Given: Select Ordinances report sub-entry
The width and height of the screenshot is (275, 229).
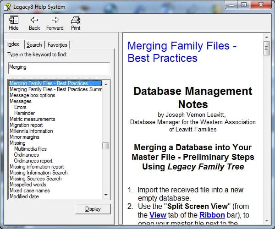Looking at the screenshot, I should point(33,161).
